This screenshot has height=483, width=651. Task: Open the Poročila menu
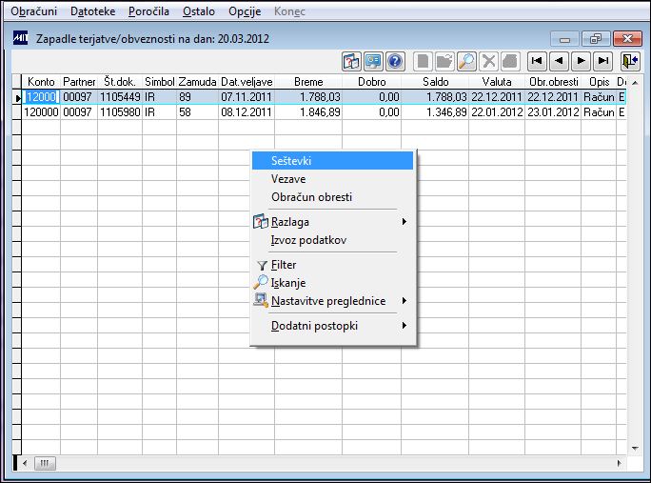pos(148,11)
